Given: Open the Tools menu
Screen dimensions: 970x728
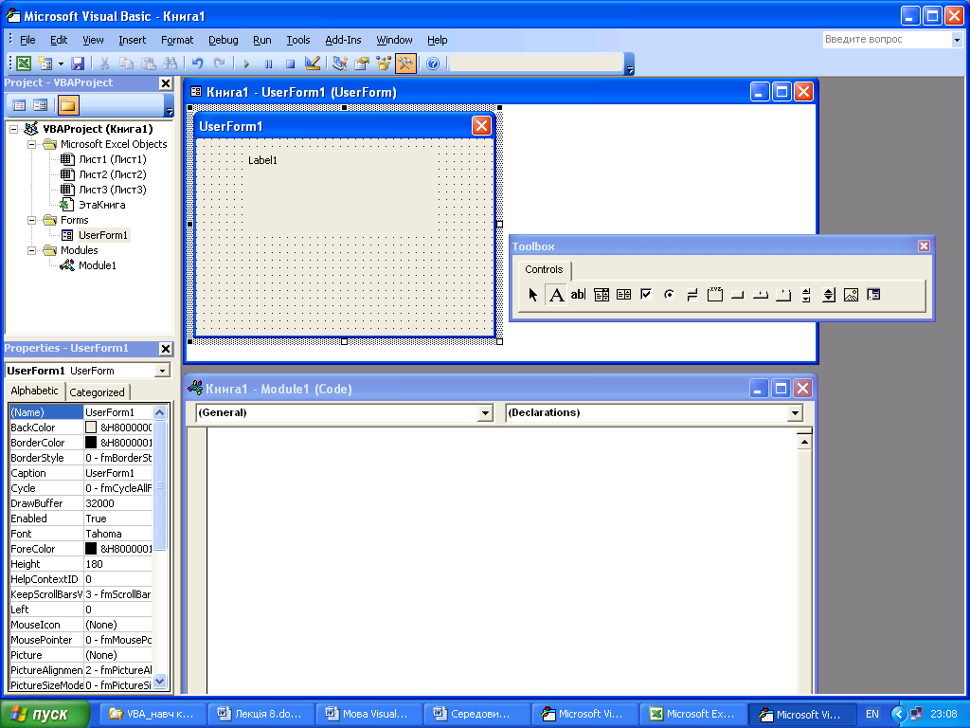Looking at the screenshot, I should pos(298,40).
